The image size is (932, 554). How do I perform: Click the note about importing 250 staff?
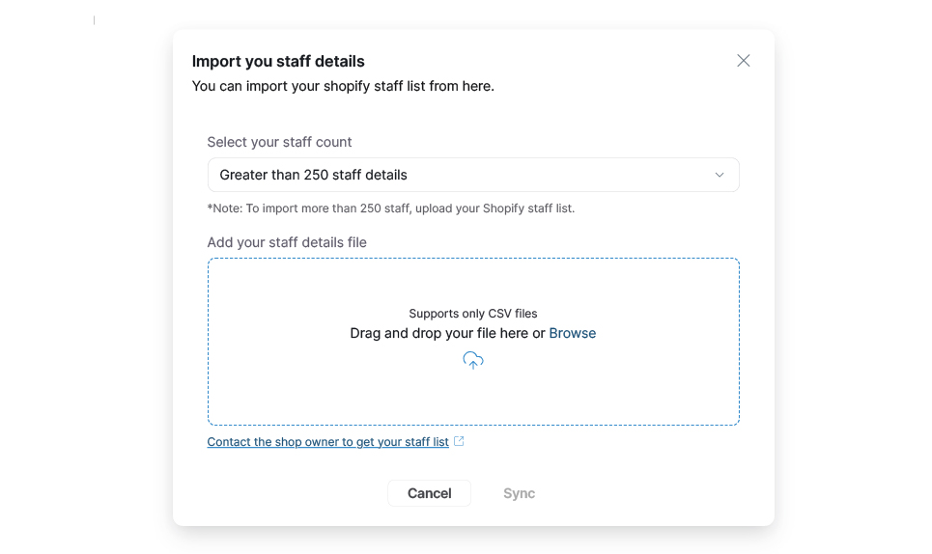(x=390, y=208)
